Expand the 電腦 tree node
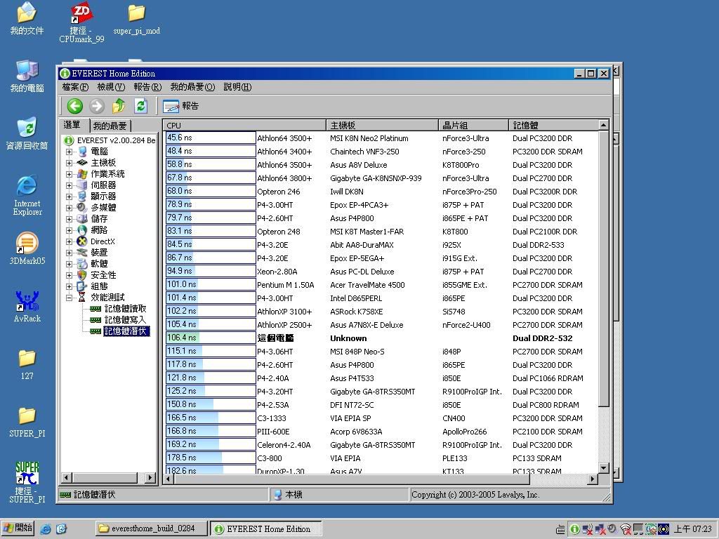This screenshot has width=719, height=539. [69, 152]
